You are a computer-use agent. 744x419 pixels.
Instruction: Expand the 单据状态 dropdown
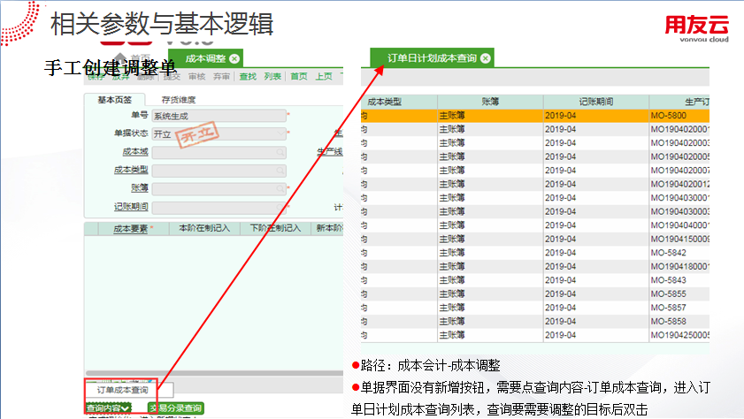pyautogui.click(x=280, y=133)
